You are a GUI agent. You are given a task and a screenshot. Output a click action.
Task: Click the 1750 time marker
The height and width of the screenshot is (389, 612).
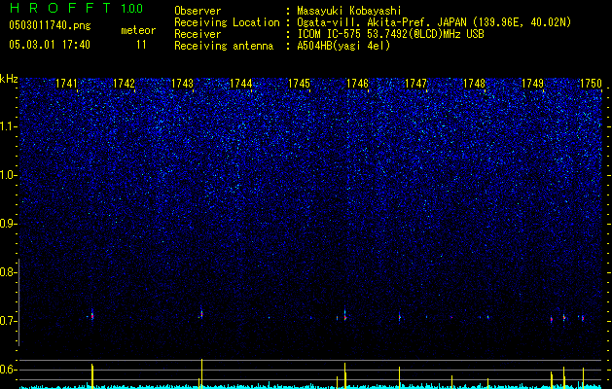point(591,84)
